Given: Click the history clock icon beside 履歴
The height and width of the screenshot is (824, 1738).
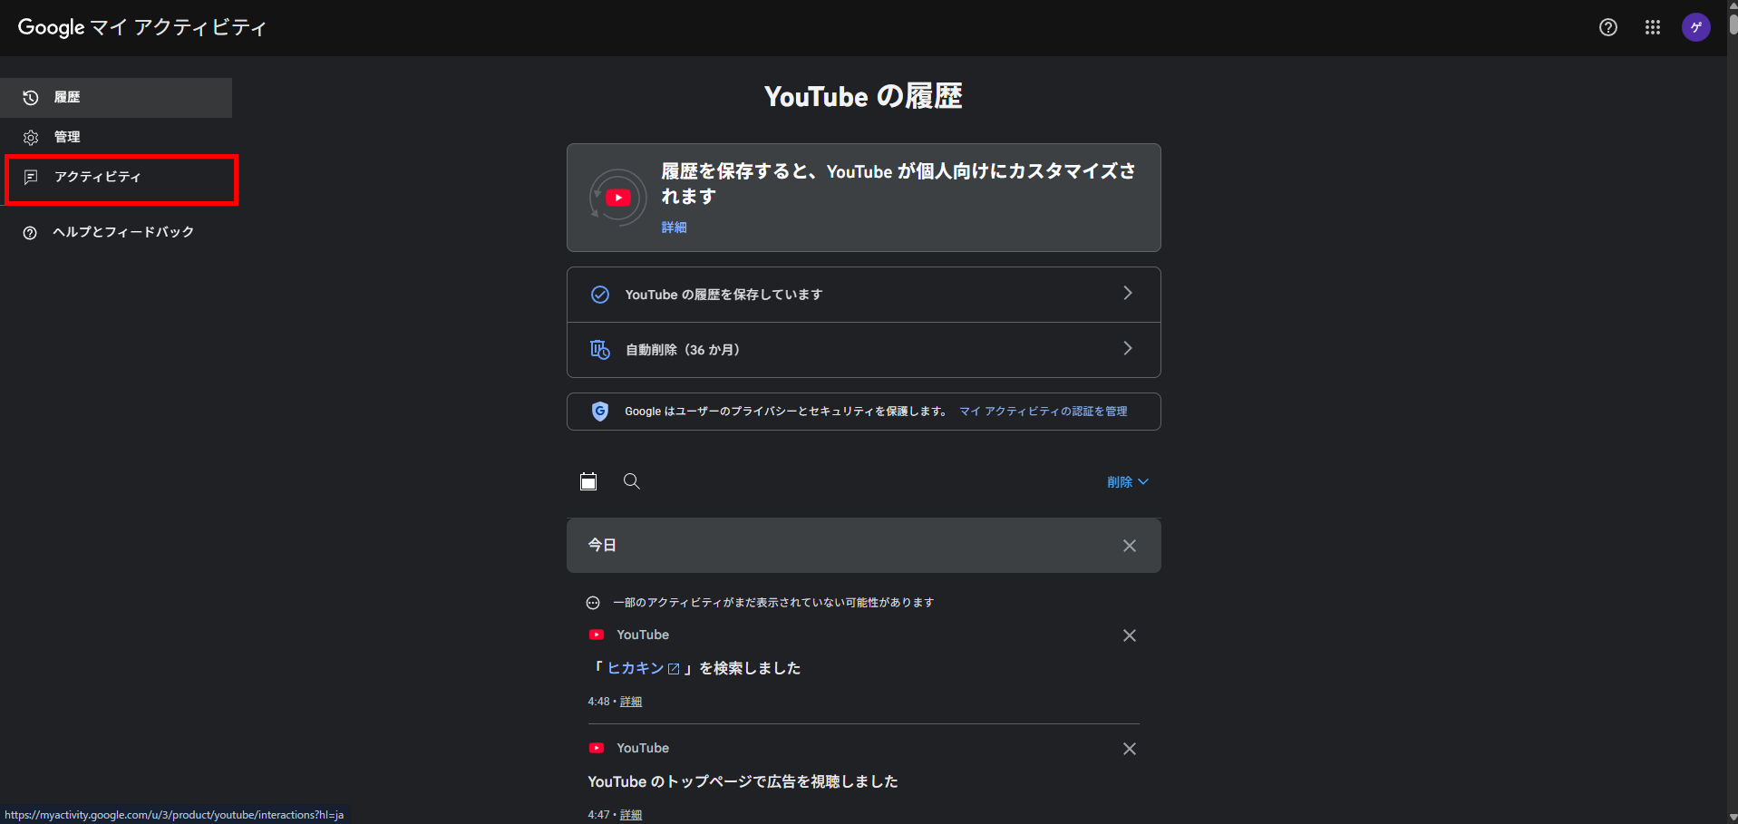Looking at the screenshot, I should click(x=31, y=98).
